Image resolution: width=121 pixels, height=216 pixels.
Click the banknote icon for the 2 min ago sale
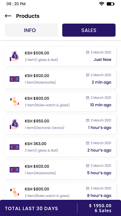click(15, 79)
